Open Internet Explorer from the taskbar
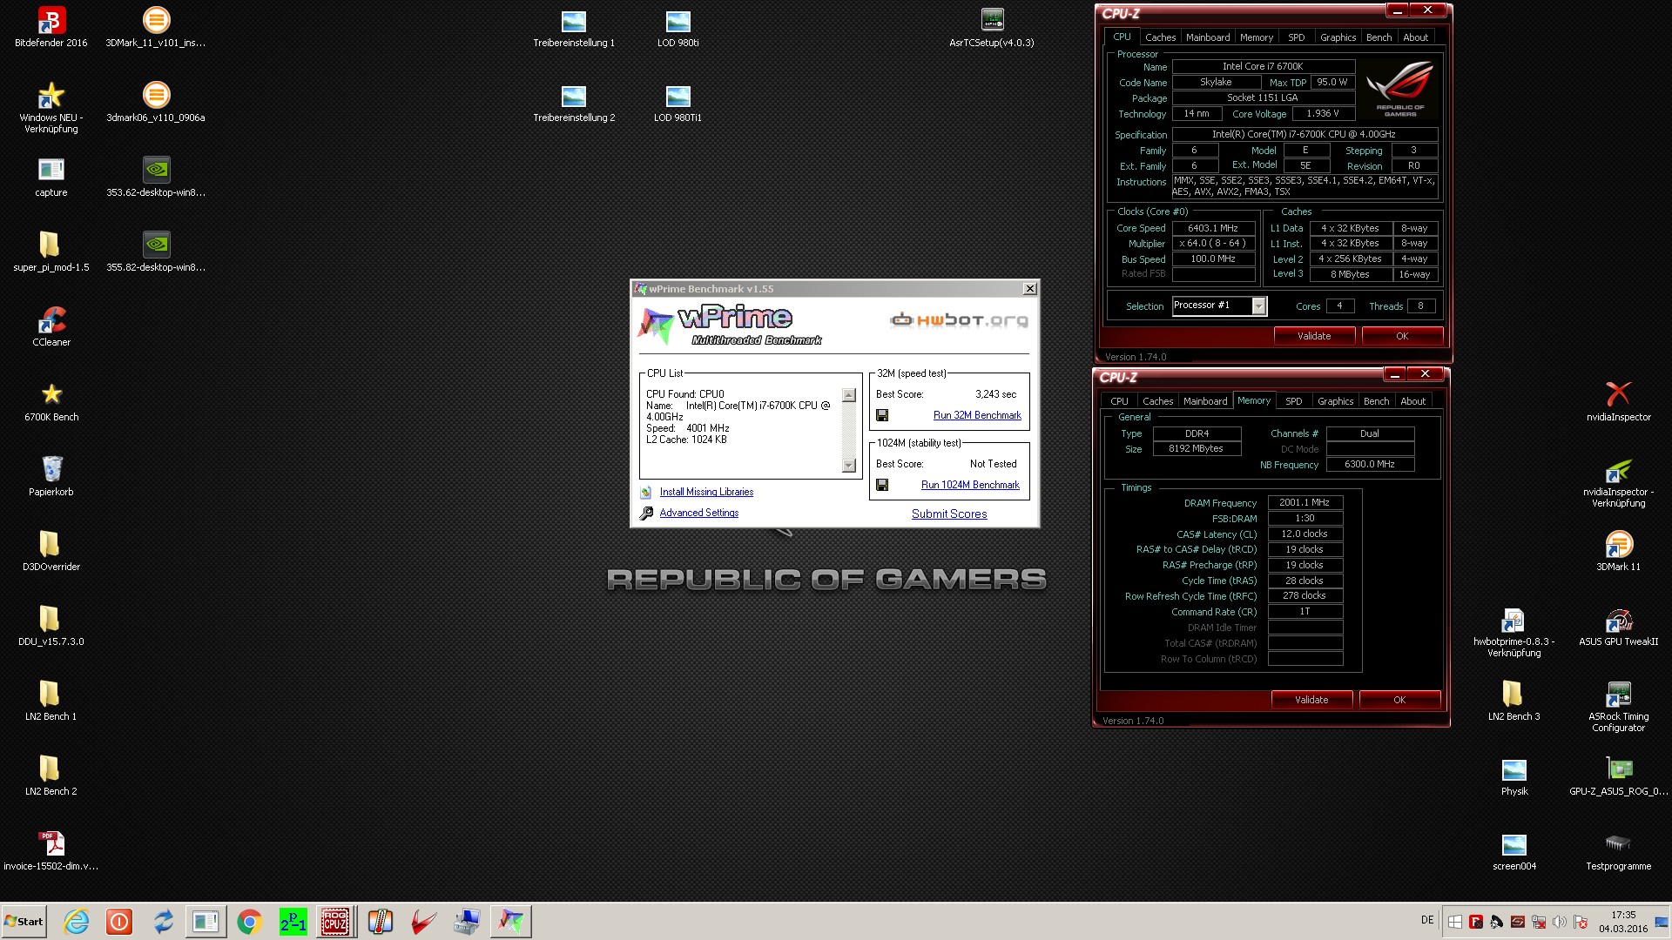Screen dimensions: 1672x940 (77, 922)
